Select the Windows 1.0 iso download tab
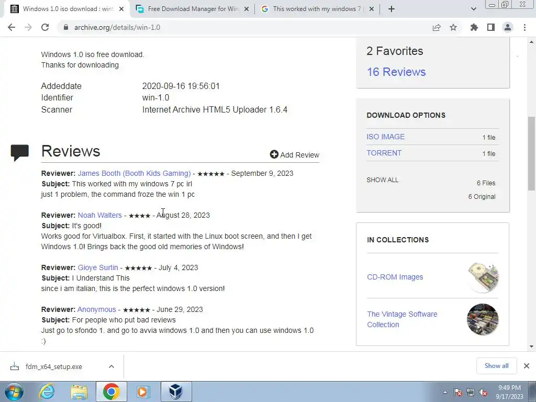536x402 pixels. pyautogui.click(x=67, y=9)
